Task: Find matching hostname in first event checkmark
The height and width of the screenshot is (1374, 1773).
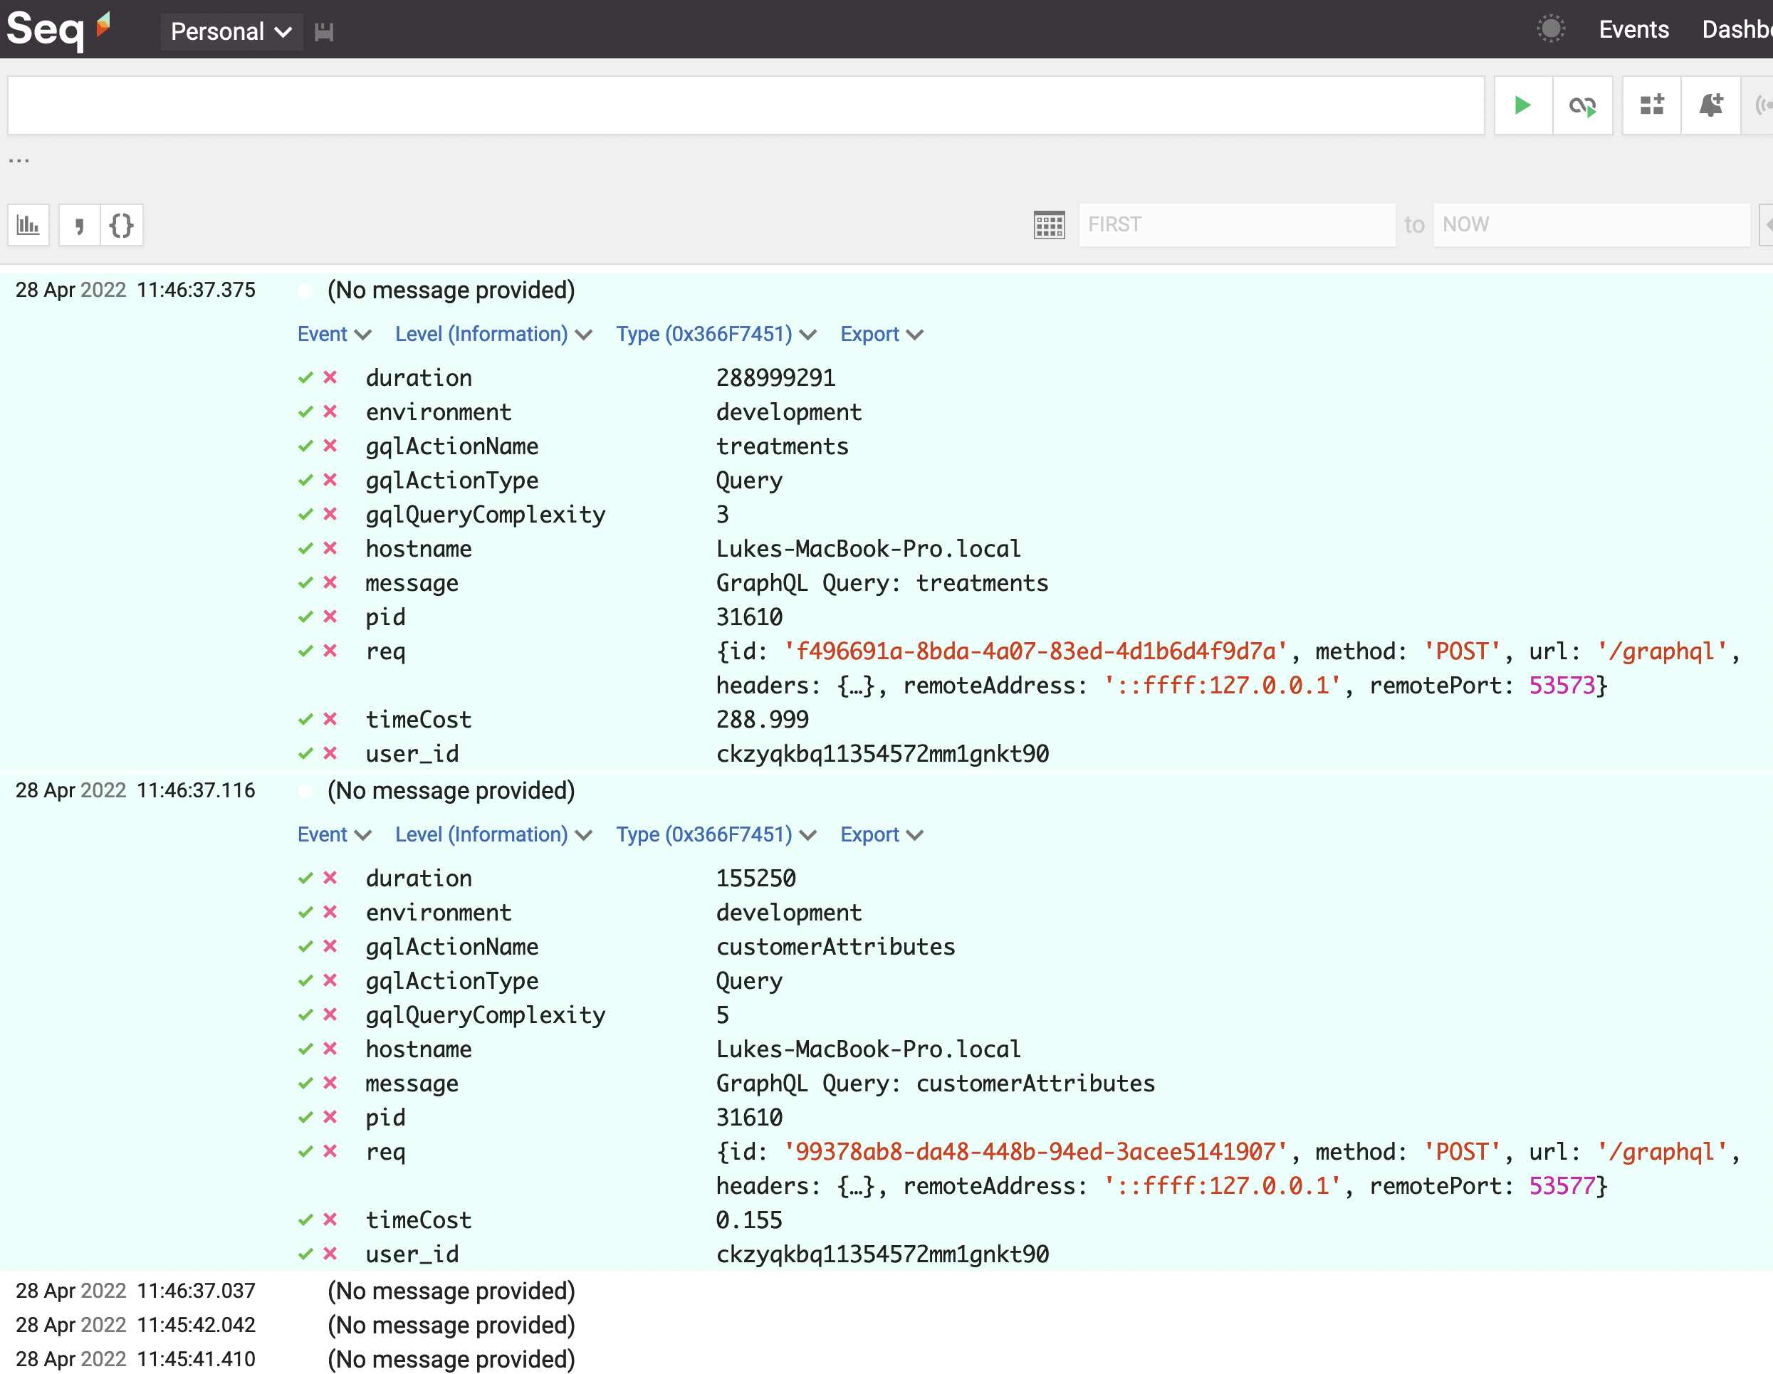Action: [305, 549]
